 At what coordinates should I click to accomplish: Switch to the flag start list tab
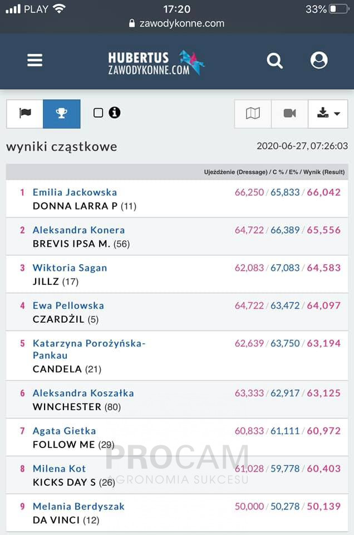[x=25, y=114]
